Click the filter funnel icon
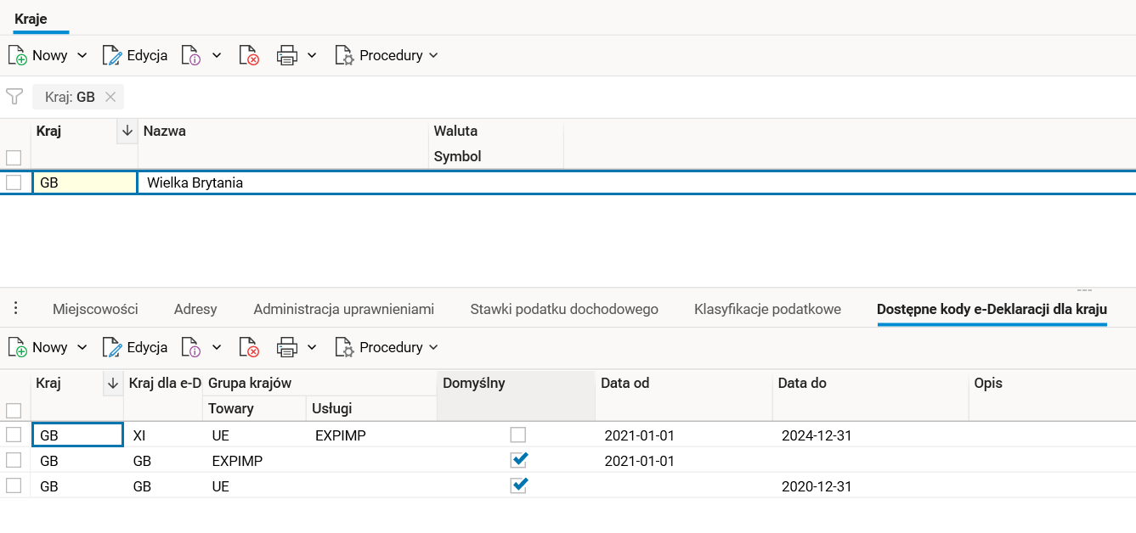Image resolution: width=1136 pixels, height=533 pixels. (14, 97)
